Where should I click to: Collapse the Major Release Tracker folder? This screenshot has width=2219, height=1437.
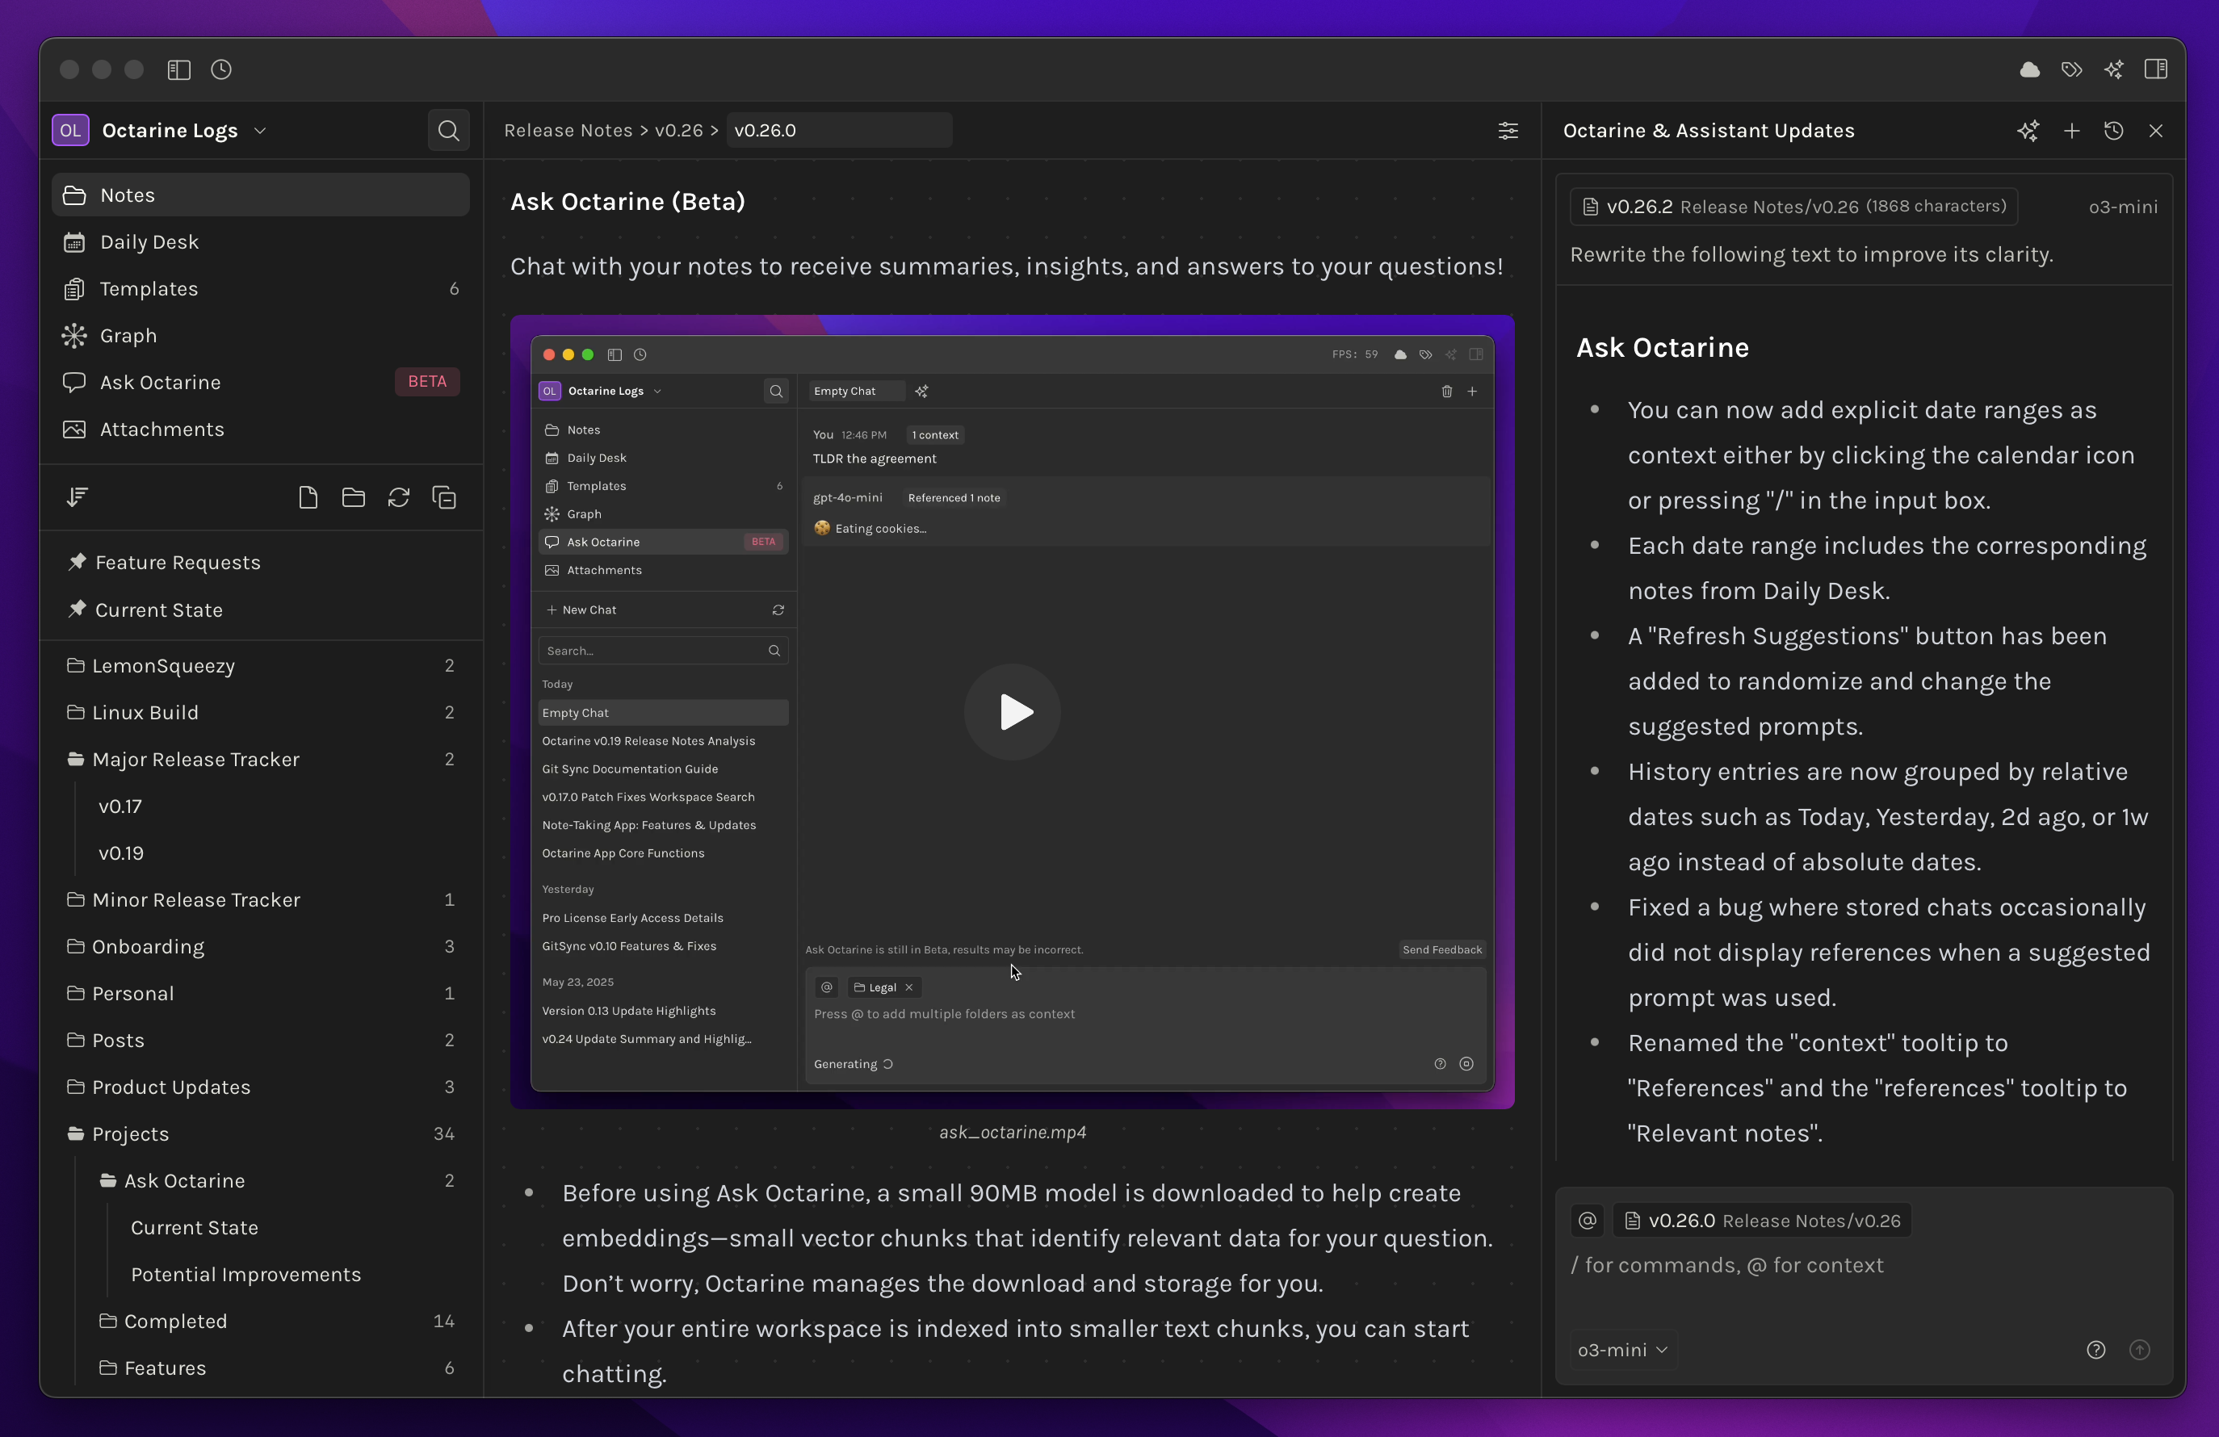[x=76, y=760]
